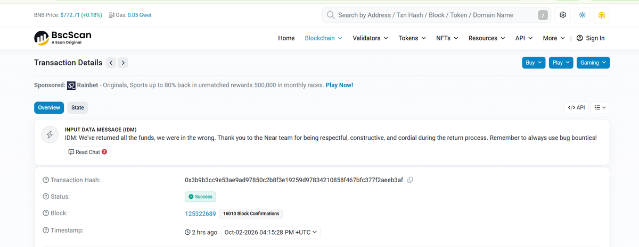Click the Block help icon

coord(46,214)
